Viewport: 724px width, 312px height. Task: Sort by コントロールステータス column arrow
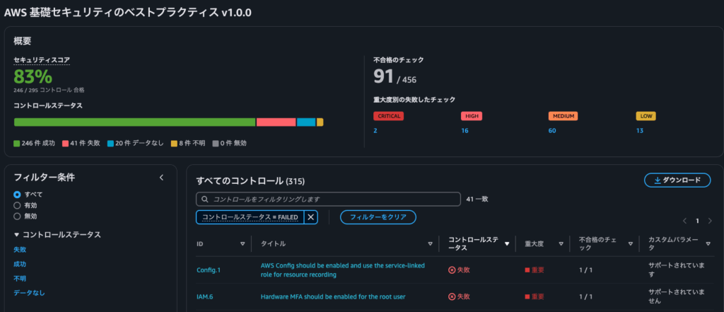point(506,243)
